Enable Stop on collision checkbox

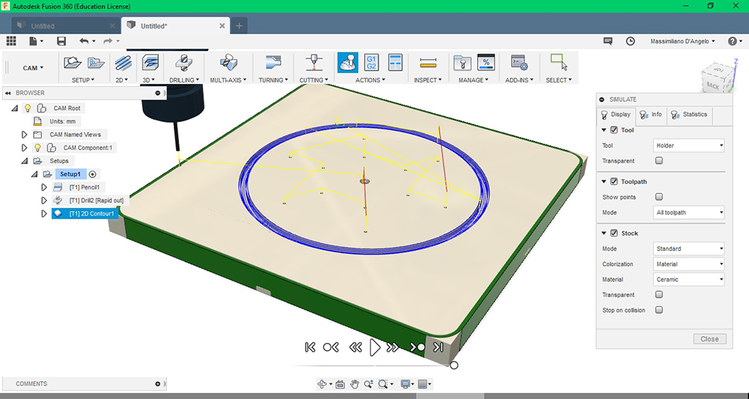pyautogui.click(x=659, y=310)
